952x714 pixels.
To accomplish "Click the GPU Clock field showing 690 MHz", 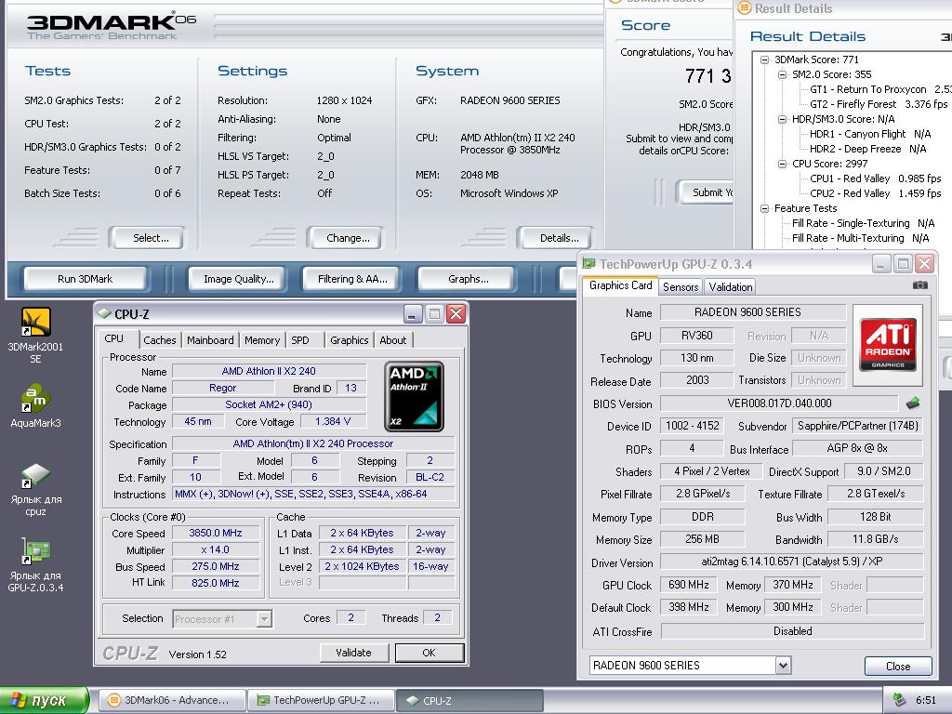I will pyautogui.click(x=689, y=585).
